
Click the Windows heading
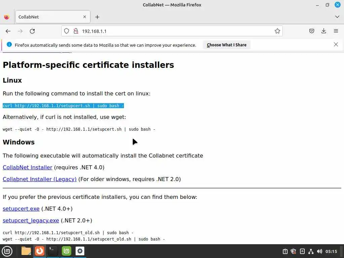point(19,142)
